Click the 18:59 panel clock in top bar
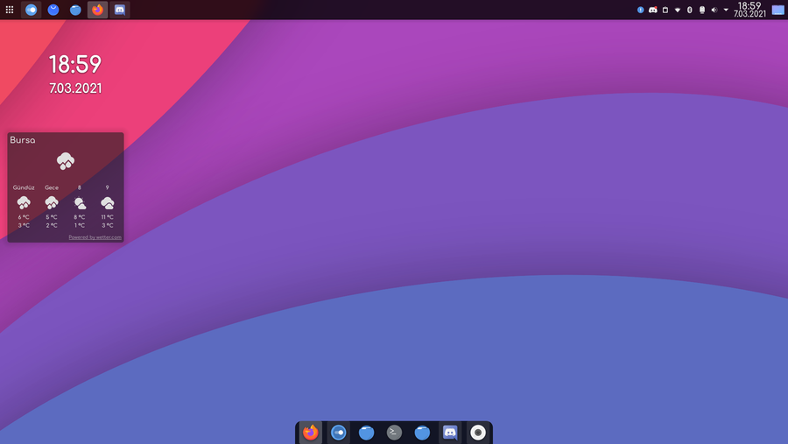Viewport: 788px width, 444px height. 749,10
